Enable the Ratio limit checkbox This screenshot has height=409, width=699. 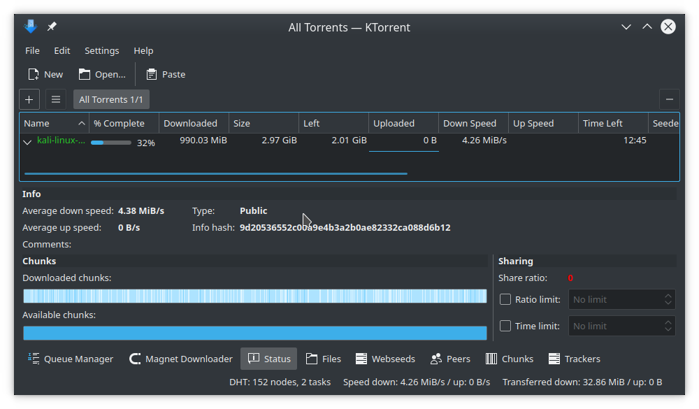[x=506, y=299]
